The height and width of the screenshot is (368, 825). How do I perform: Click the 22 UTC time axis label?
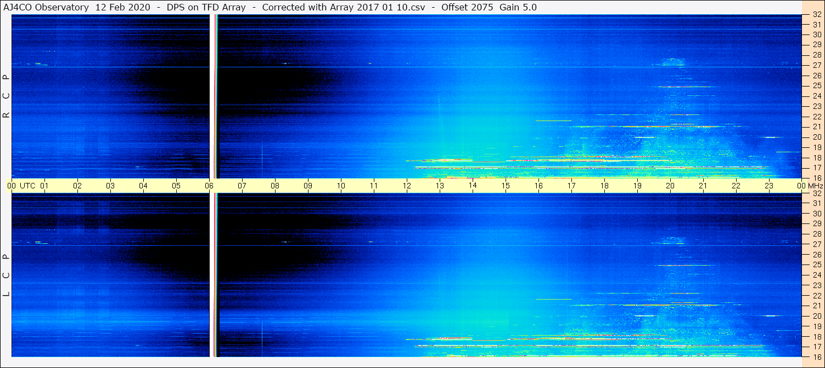(x=736, y=186)
